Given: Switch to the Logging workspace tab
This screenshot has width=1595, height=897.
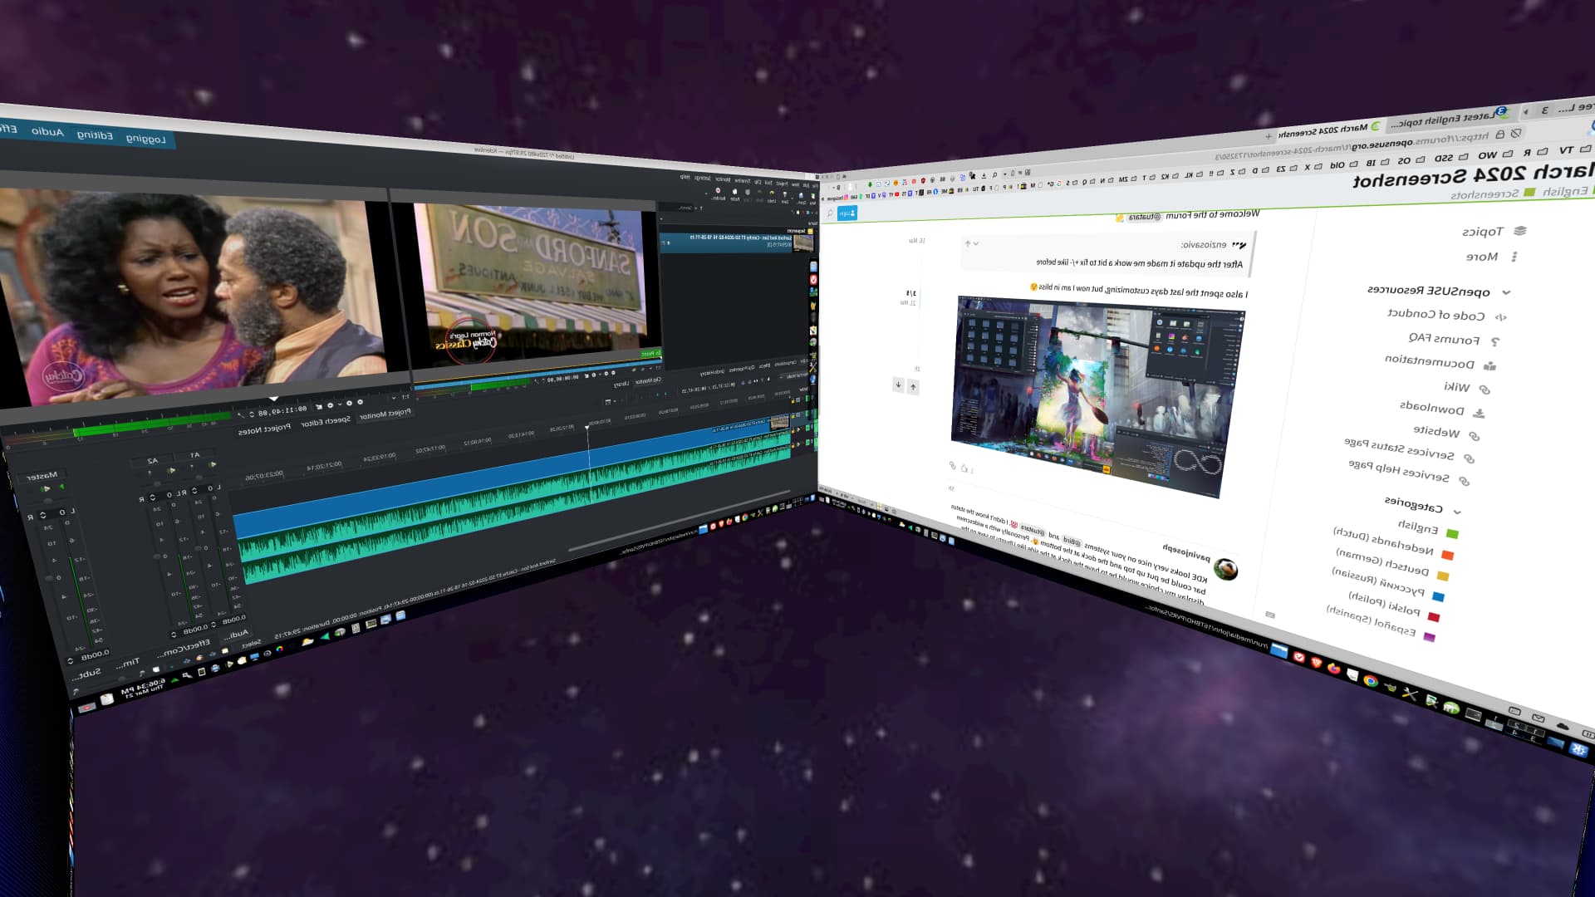Looking at the screenshot, I should click(x=146, y=139).
